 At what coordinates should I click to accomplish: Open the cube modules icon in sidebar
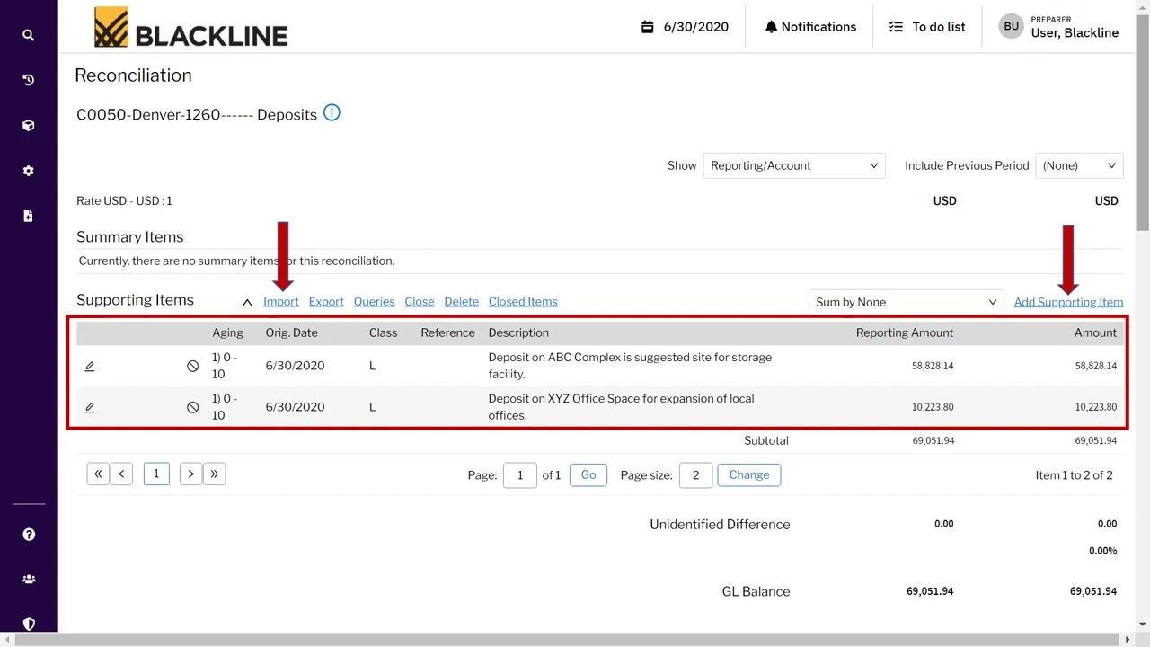tap(29, 126)
